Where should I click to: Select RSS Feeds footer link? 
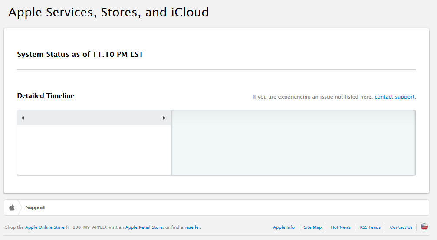[370, 227]
